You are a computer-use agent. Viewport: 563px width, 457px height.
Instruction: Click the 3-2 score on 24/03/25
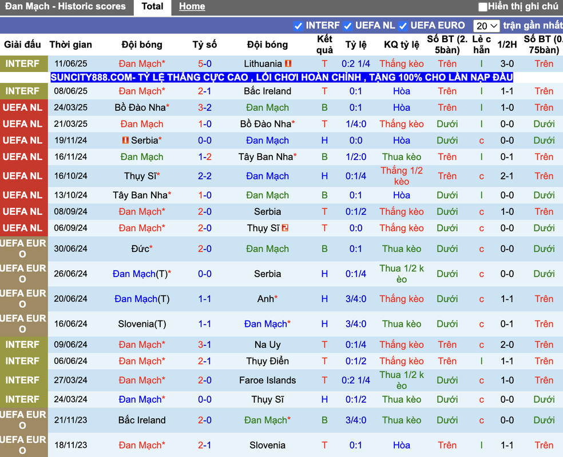205,107
